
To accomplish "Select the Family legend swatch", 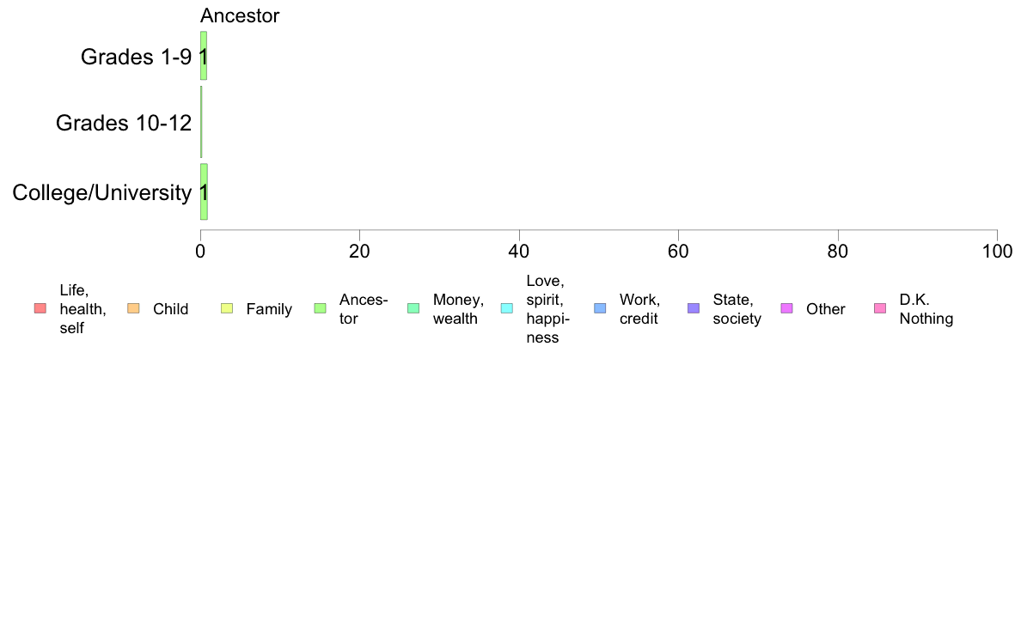I will 227,308.
